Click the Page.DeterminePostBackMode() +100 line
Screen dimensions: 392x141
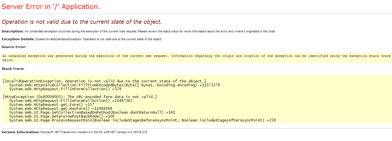point(62,116)
